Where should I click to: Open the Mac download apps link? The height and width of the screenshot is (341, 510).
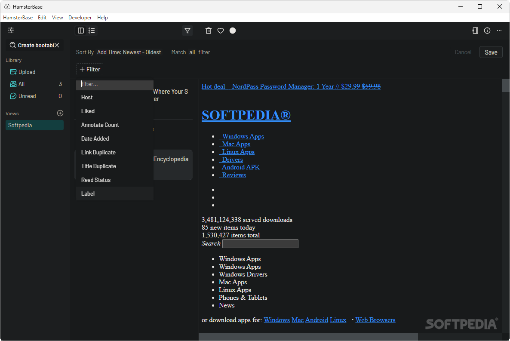(298, 320)
